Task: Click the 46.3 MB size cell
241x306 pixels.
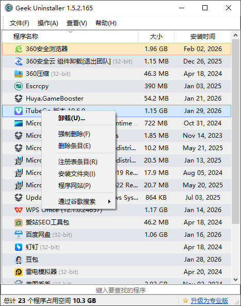Action: (156, 74)
